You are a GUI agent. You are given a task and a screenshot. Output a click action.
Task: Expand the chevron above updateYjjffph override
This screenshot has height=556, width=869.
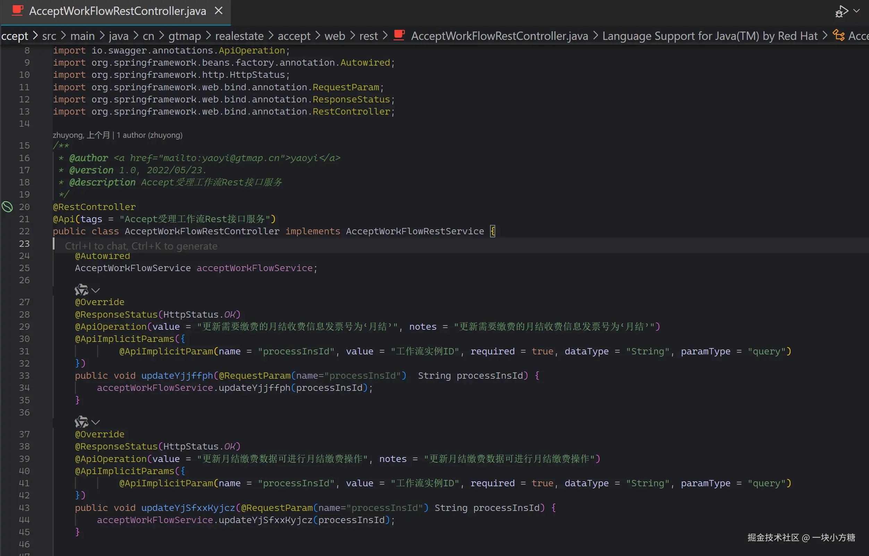click(96, 290)
